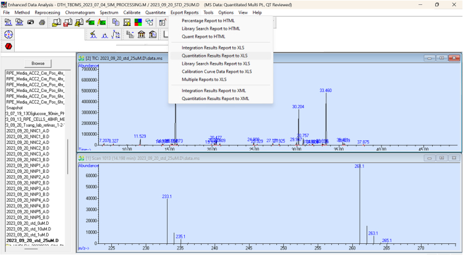The height and width of the screenshot is (255, 463).
Task: Click the compass navigation icon
Action: [x=9, y=35]
